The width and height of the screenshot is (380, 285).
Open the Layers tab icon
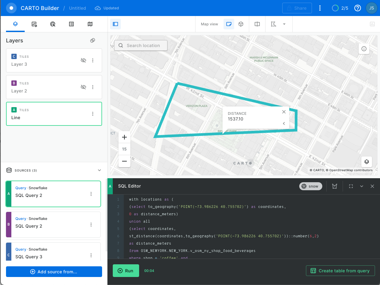[x=15, y=24]
